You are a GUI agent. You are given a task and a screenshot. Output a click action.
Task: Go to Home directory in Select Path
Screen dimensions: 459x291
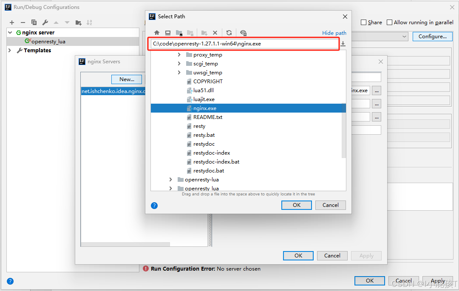click(157, 33)
